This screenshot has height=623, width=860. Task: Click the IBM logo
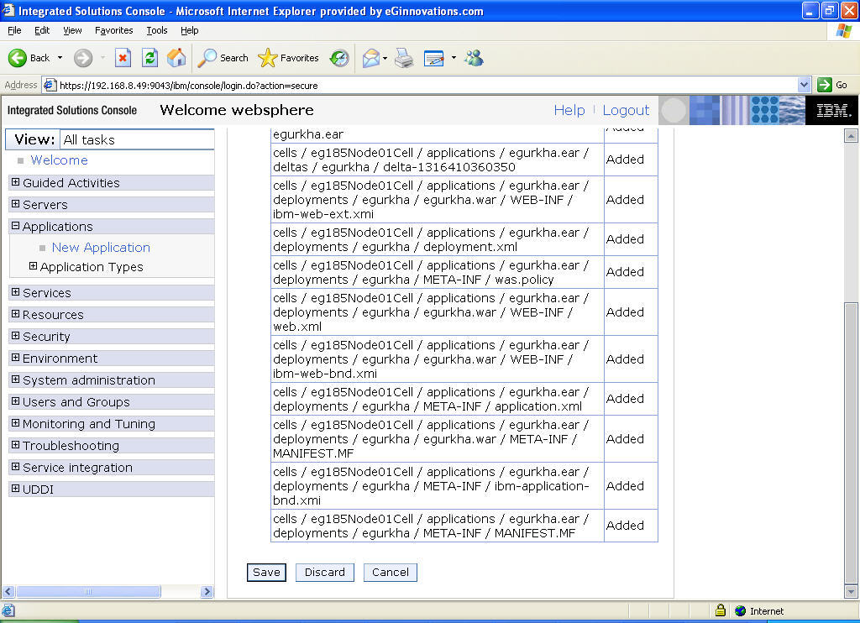click(x=832, y=110)
